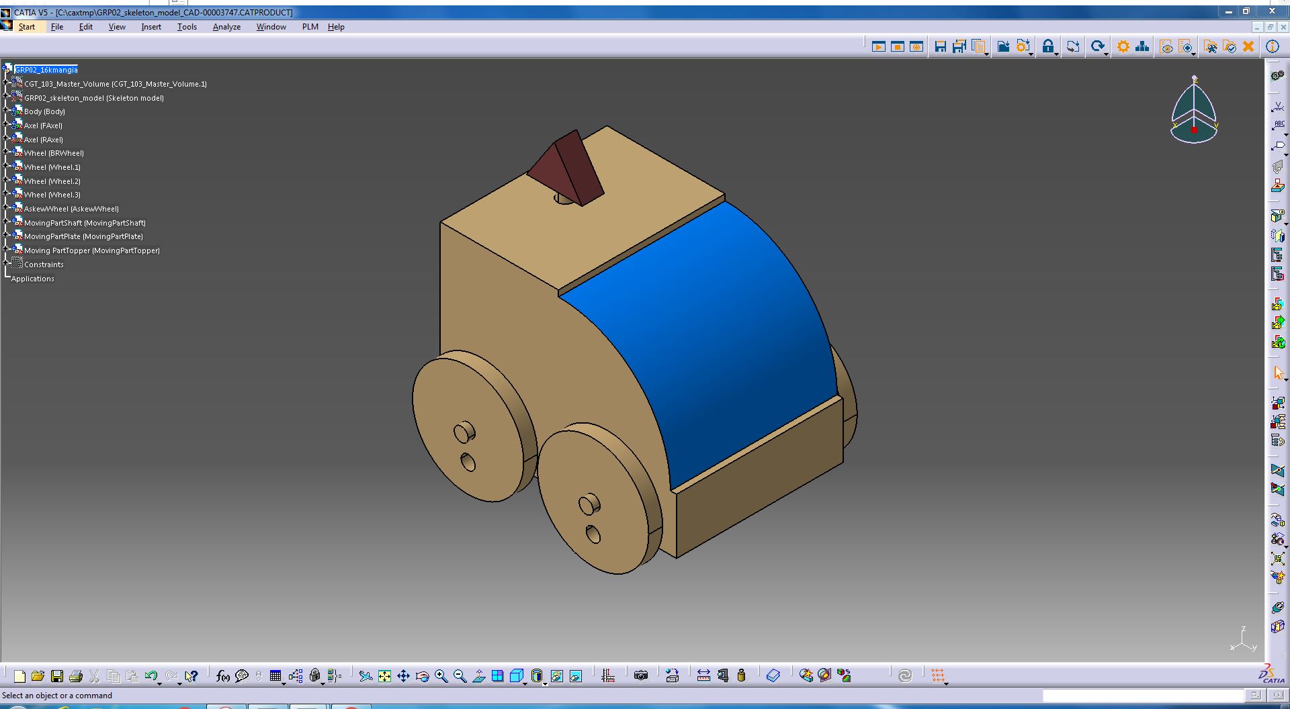
Task: Select the Pan view tool
Action: point(403,676)
